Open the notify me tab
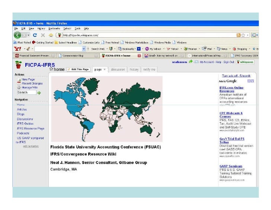The width and height of the screenshot is (271, 210). click(x=149, y=69)
